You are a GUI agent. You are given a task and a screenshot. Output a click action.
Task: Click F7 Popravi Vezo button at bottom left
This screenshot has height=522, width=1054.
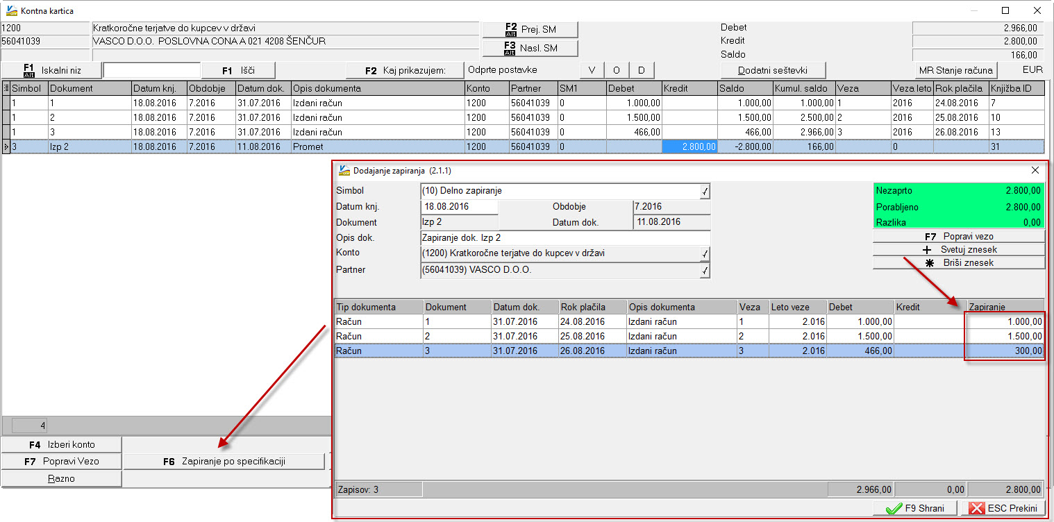click(x=61, y=461)
